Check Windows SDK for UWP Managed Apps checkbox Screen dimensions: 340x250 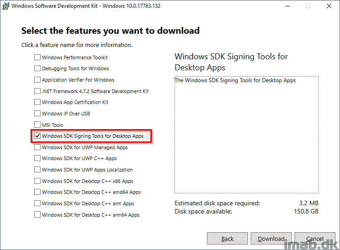click(x=37, y=147)
